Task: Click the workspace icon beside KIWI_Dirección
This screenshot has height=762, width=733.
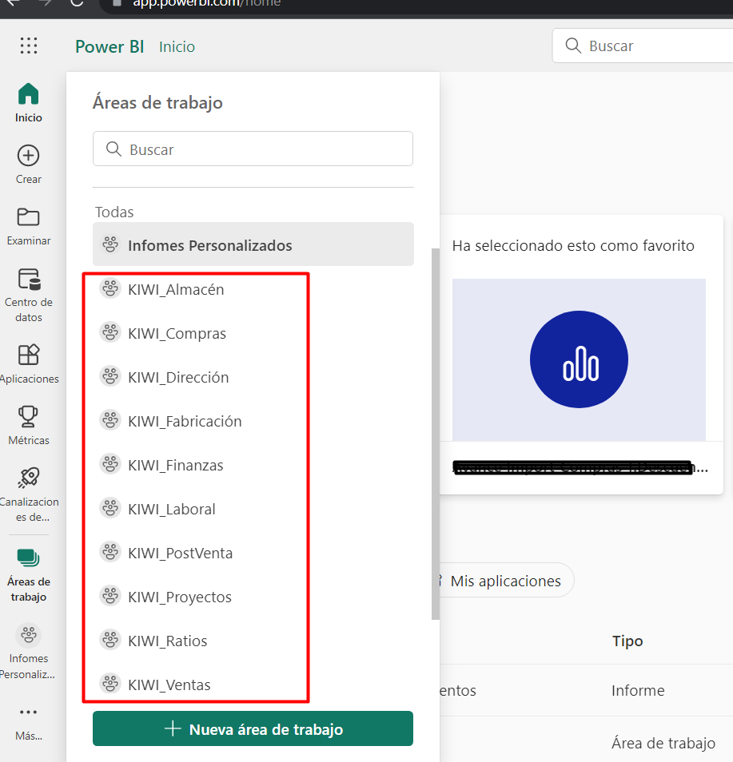Action: 110,376
